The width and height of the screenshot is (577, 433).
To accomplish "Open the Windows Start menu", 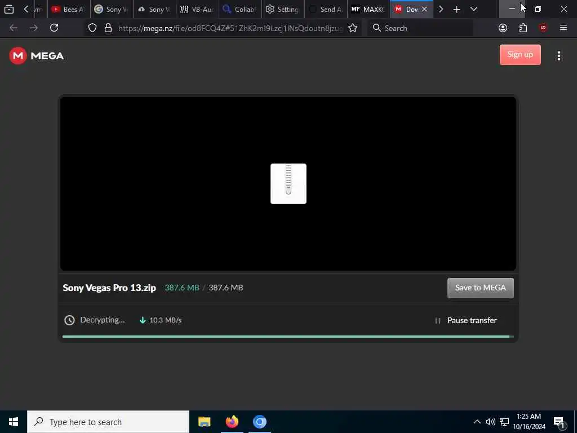I will click(14, 422).
